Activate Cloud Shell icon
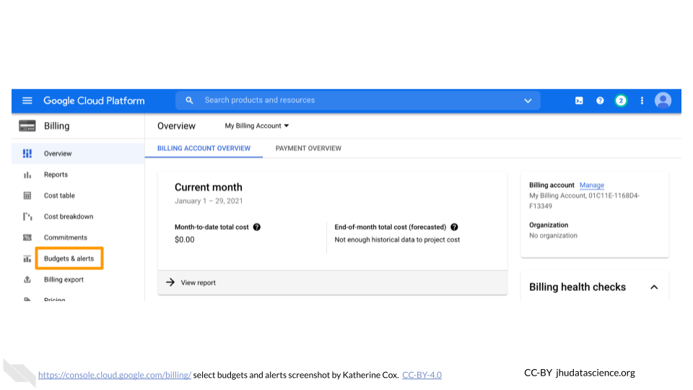 (x=579, y=101)
